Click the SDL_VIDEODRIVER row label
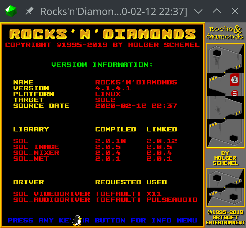This screenshot has height=228, width=246. coord(52,194)
